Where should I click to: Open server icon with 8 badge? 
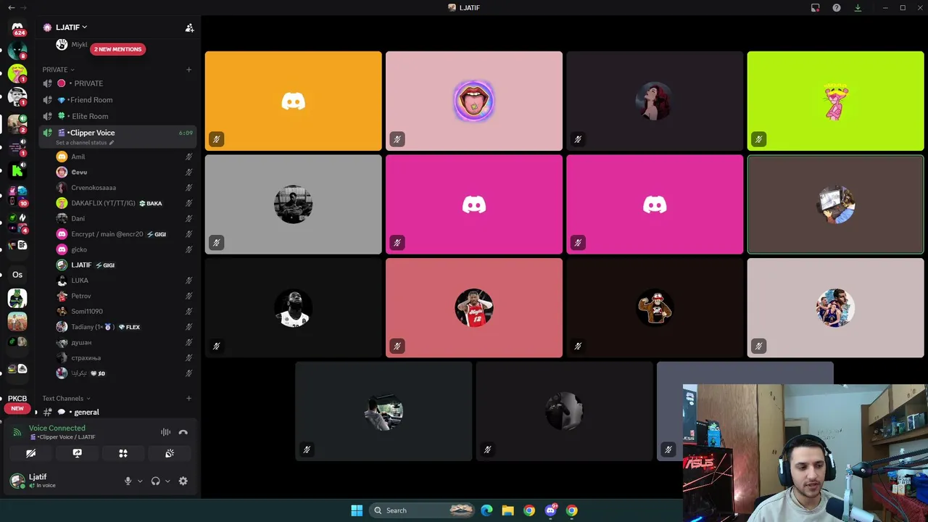point(17,51)
